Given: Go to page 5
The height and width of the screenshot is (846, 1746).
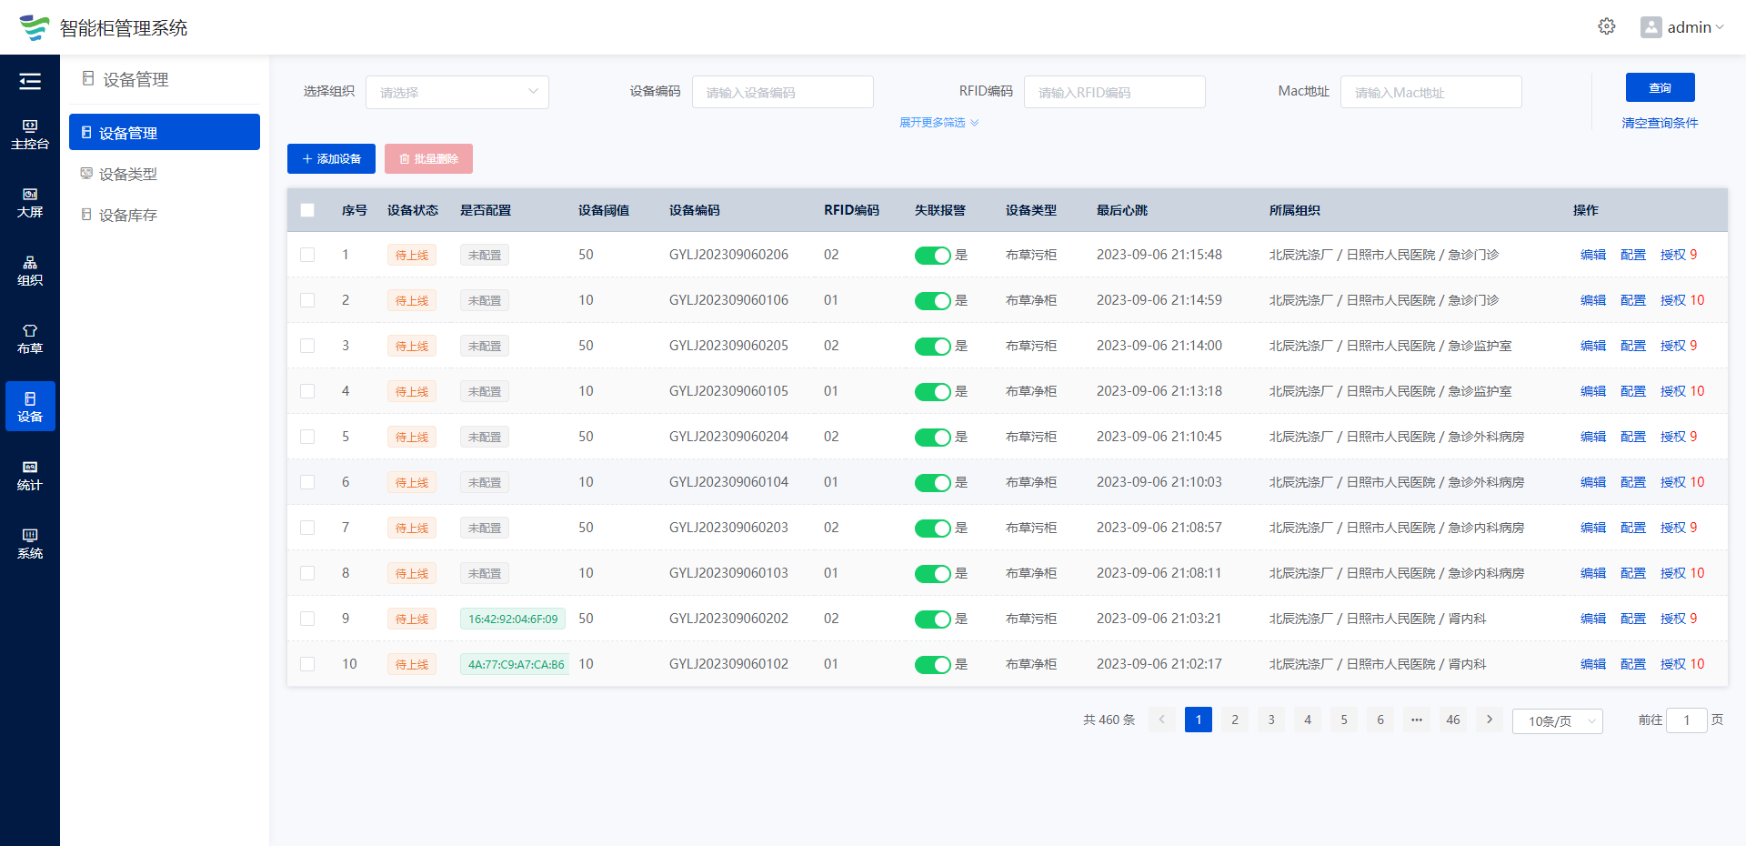Looking at the screenshot, I should point(1344,720).
